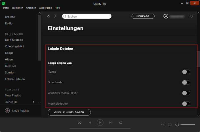Go forward with the right arrow
Image resolution: width=200 pixels, height=132 pixels.
pos(55,16)
